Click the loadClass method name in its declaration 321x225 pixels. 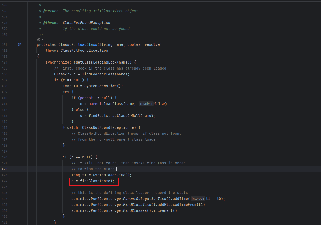(87, 44)
